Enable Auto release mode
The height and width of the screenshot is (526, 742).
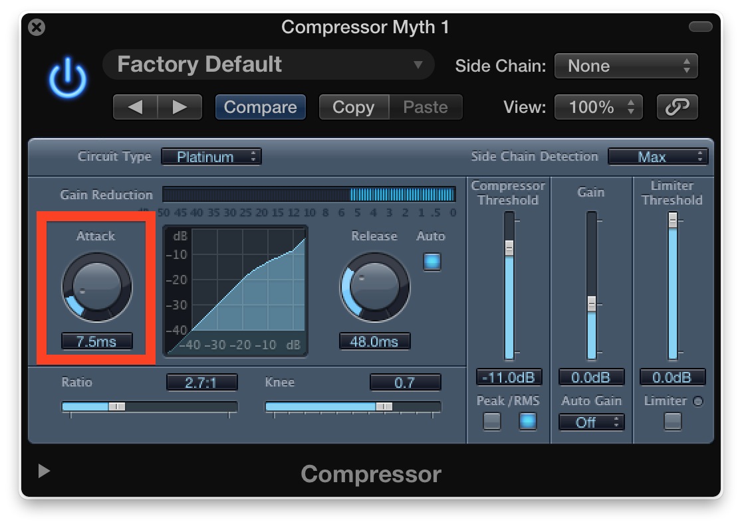(432, 262)
